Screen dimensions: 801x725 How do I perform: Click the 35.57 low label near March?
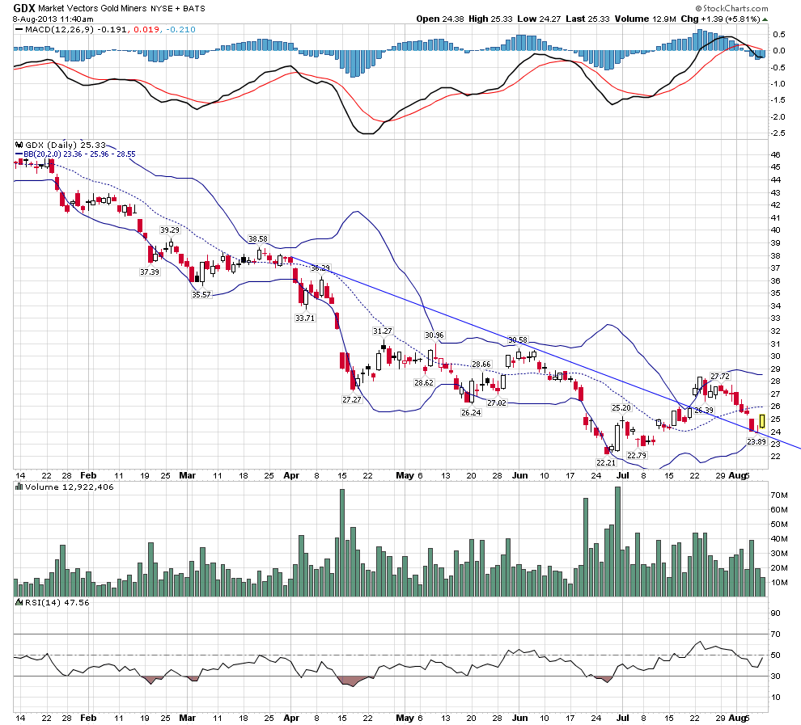click(201, 295)
